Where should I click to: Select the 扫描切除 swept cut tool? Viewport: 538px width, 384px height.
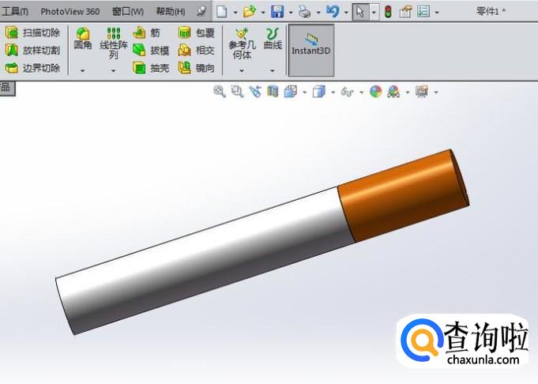(x=32, y=33)
